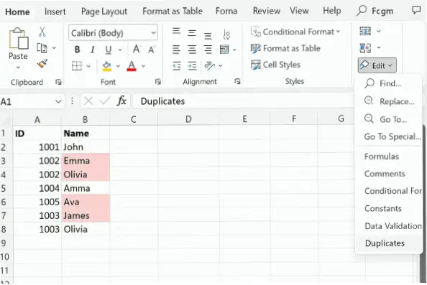The height and width of the screenshot is (285, 427).
Task: Choose Find... from Edit menu
Action: 389,83
